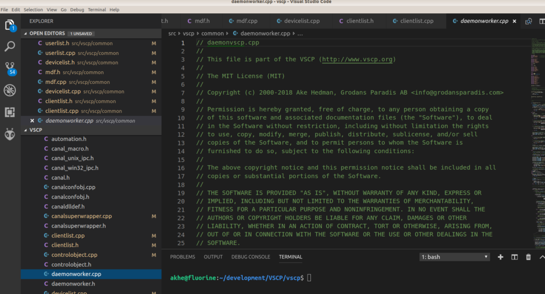Open daemonworker.h in the file tree

click(x=91, y=283)
